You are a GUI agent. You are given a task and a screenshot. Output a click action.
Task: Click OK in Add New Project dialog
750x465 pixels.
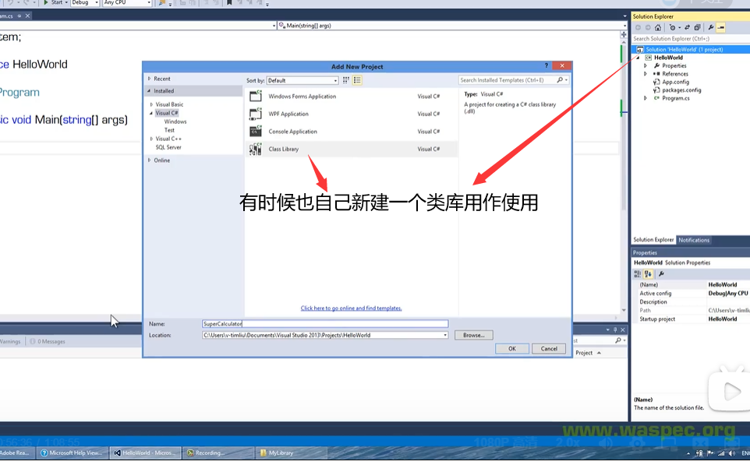[511, 348]
